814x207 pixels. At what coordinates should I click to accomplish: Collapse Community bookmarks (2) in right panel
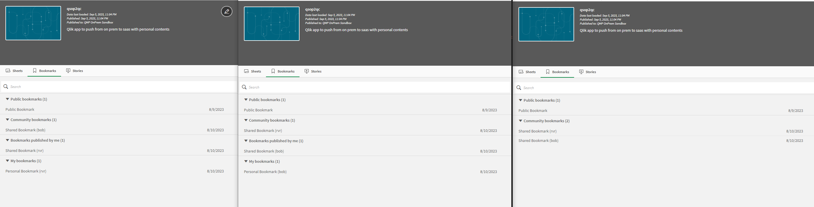point(521,121)
